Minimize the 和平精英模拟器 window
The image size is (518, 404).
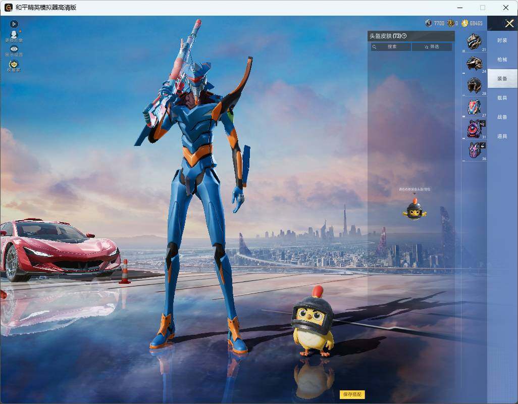(460, 7)
